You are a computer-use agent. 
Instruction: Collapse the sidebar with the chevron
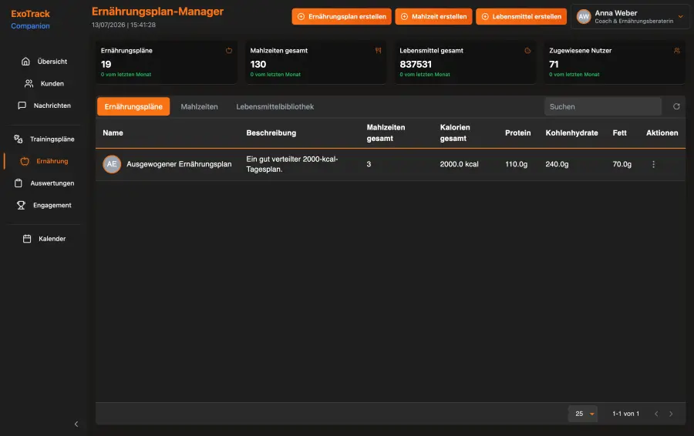coord(76,424)
